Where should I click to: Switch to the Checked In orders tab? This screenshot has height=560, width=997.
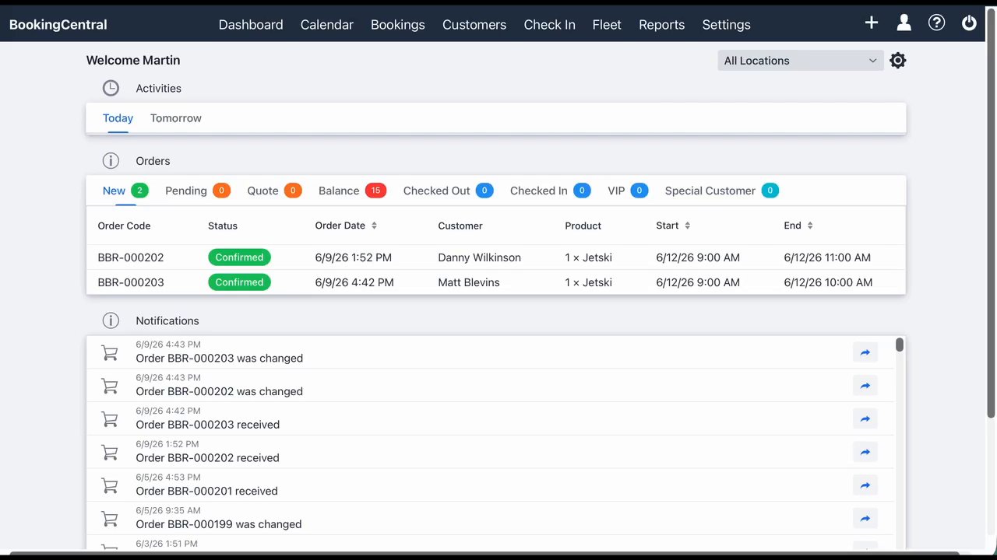coord(551,191)
